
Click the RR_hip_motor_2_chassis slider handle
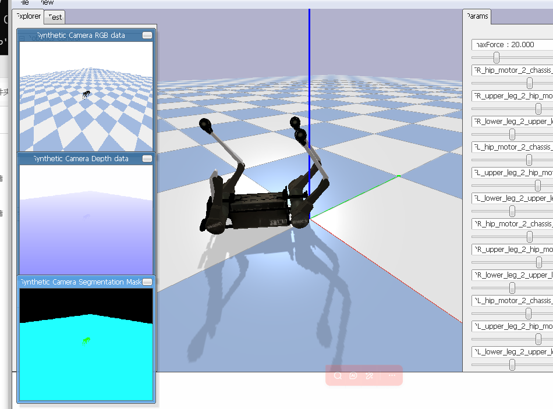click(530, 237)
